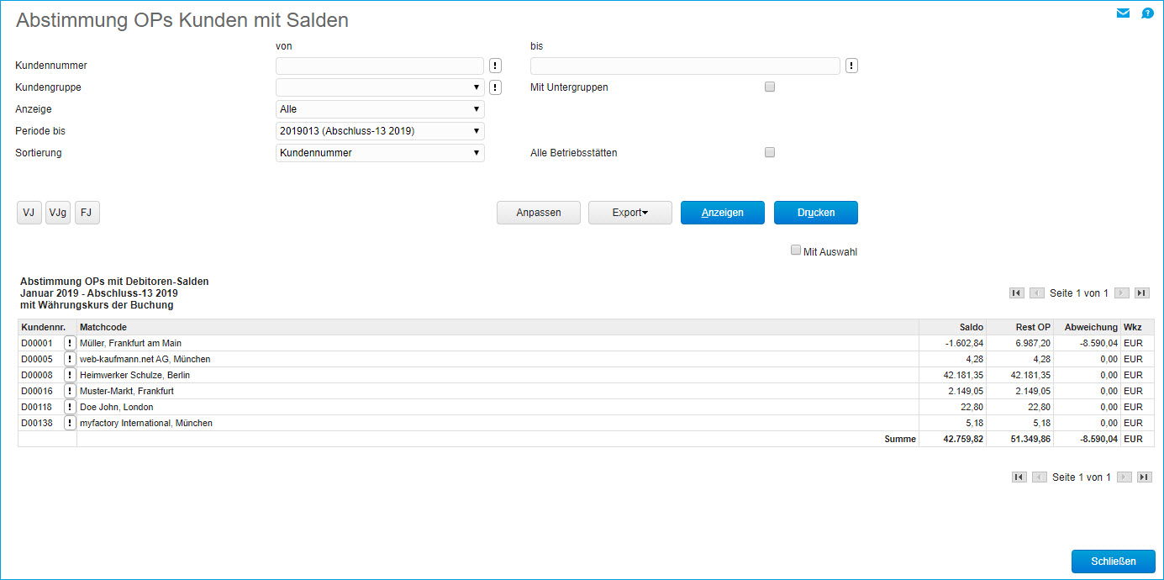This screenshot has width=1164, height=580.
Task: Select row myfactory International, München
Action: 586,423
